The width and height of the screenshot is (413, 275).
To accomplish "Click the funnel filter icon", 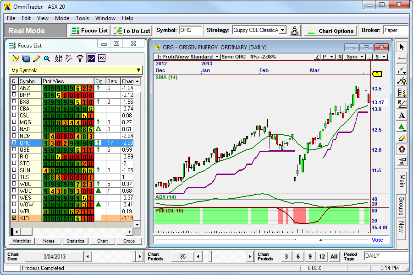I will coord(80,58).
